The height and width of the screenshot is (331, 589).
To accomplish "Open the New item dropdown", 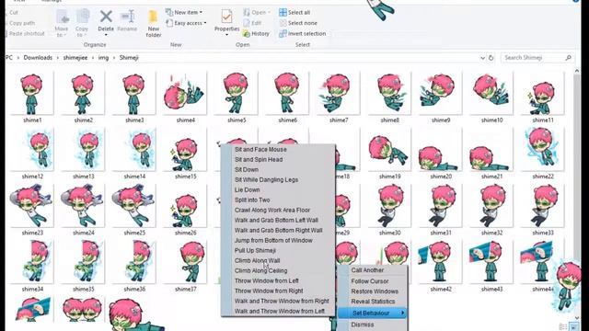I will [x=184, y=12].
